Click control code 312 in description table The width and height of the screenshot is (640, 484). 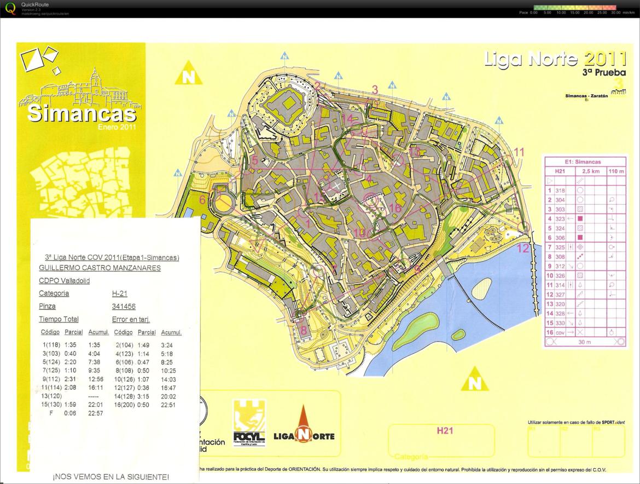pyautogui.click(x=560, y=266)
